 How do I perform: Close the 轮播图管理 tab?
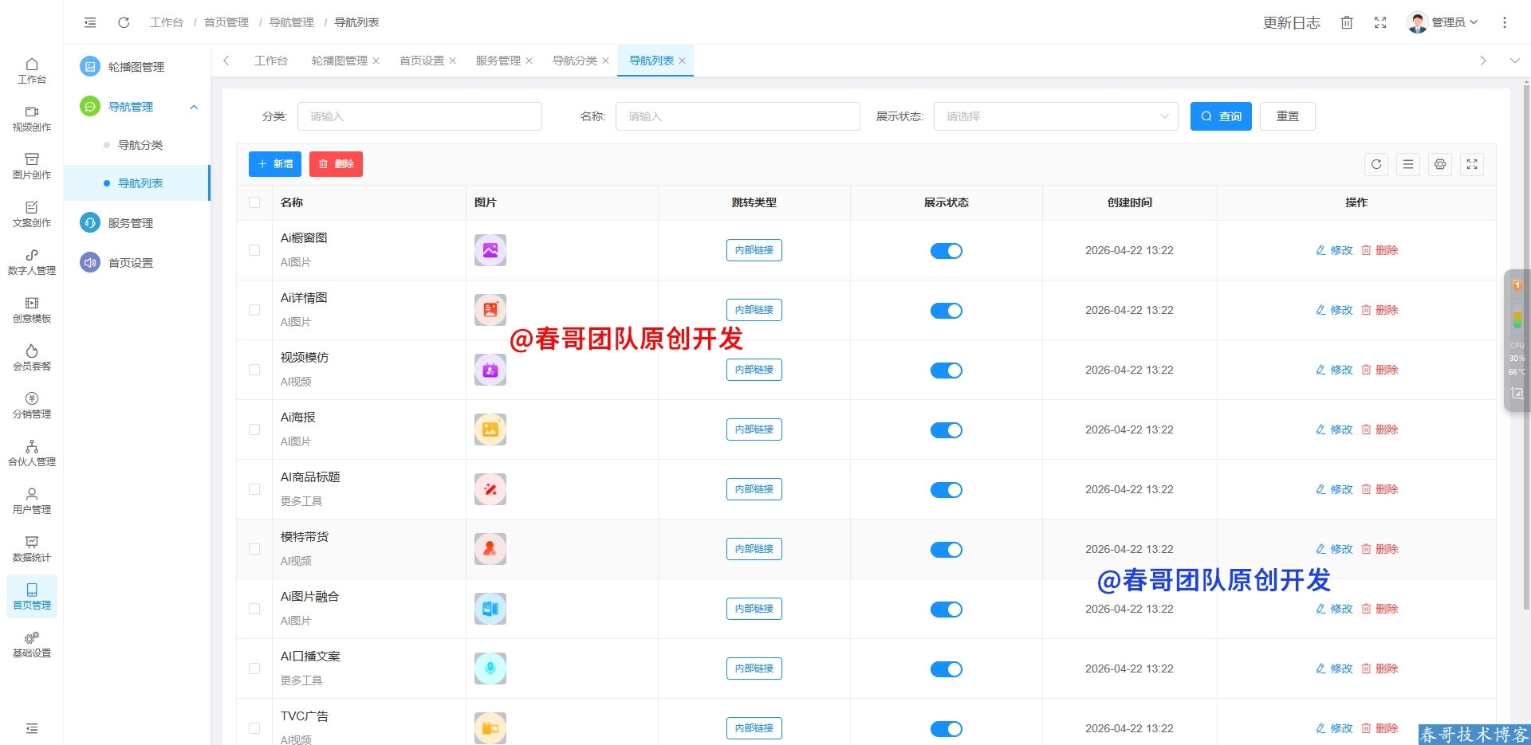point(376,61)
